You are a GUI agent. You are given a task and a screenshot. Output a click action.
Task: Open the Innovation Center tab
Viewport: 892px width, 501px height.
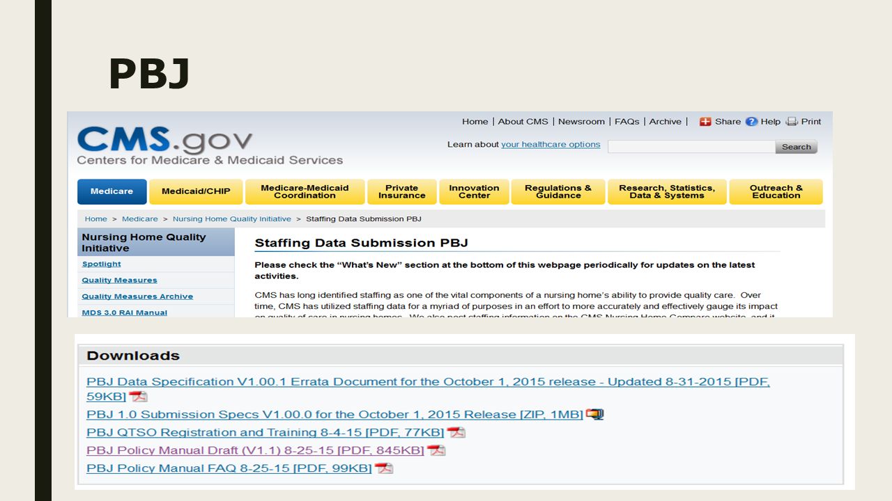(x=474, y=191)
